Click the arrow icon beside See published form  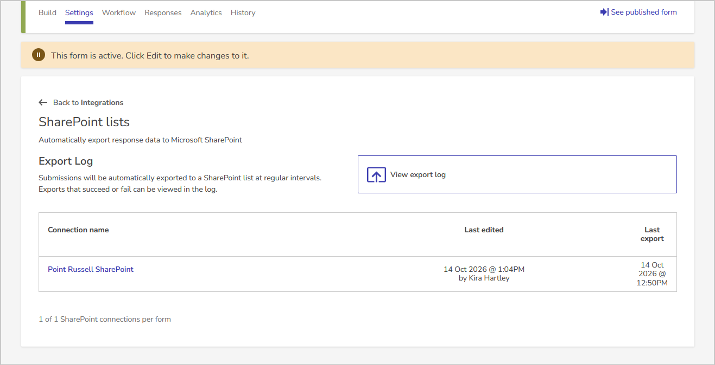tap(604, 12)
